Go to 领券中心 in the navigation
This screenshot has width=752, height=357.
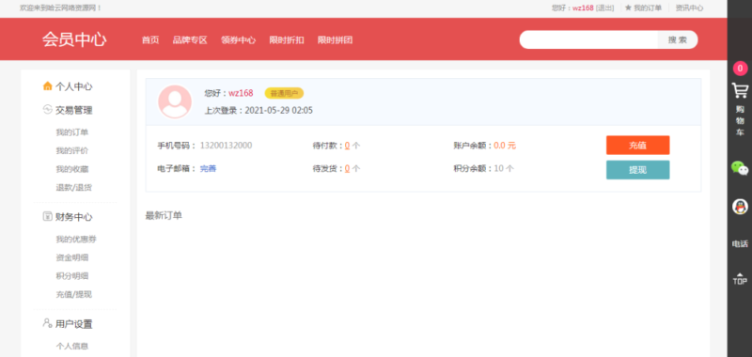pyautogui.click(x=239, y=40)
